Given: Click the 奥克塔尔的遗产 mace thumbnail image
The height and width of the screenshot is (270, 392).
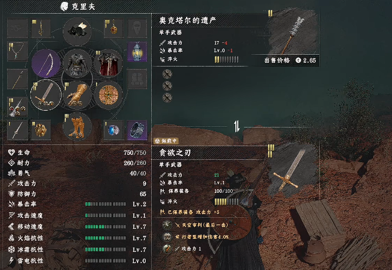Looking at the screenshot, I should coord(292,32).
